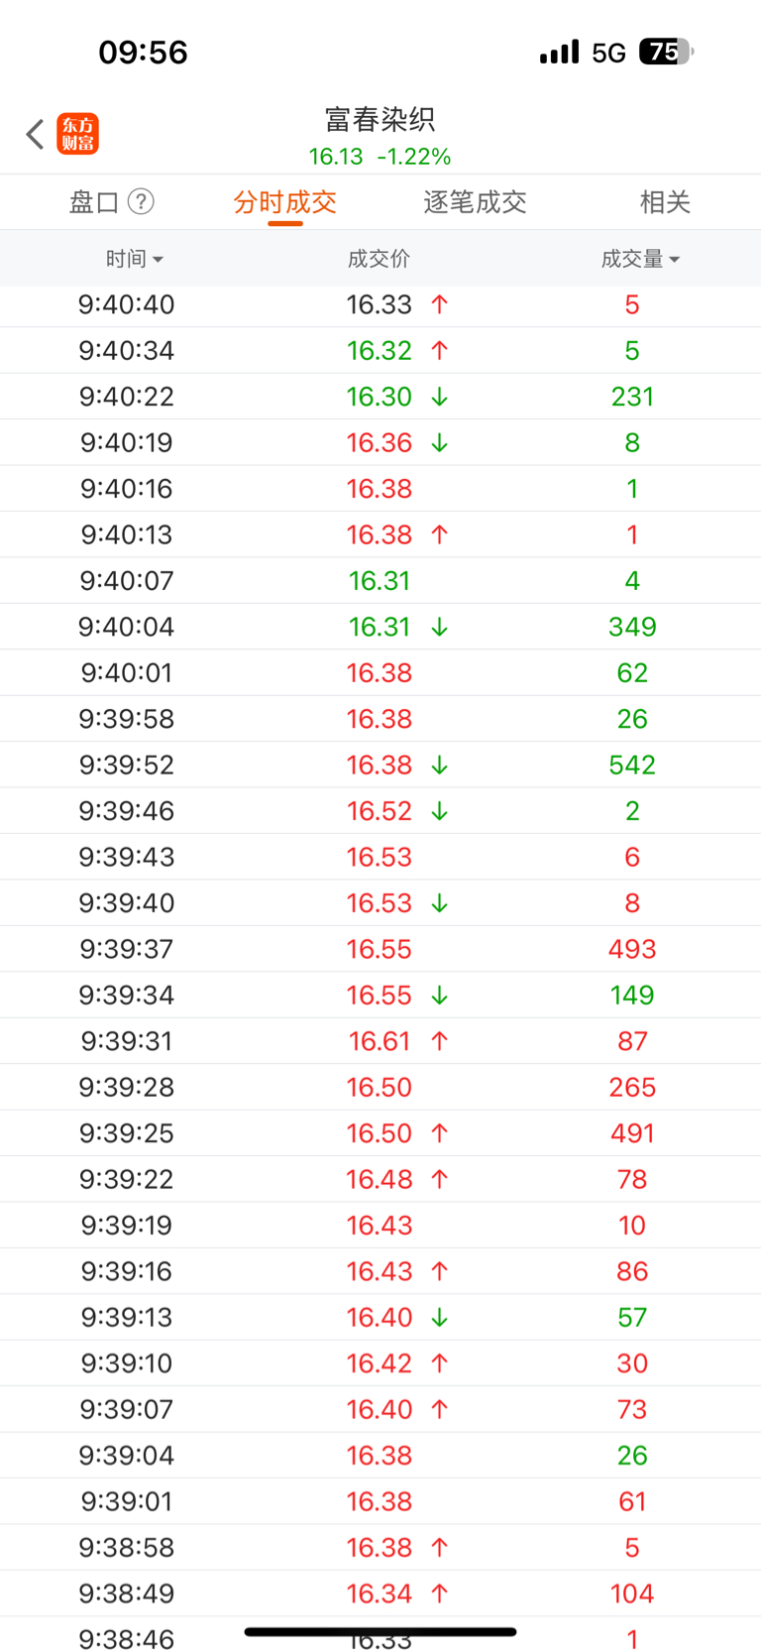The width and height of the screenshot is (761, 1651).
Task: Tap the 富春染织 stock title
Action: click(380, 120)
